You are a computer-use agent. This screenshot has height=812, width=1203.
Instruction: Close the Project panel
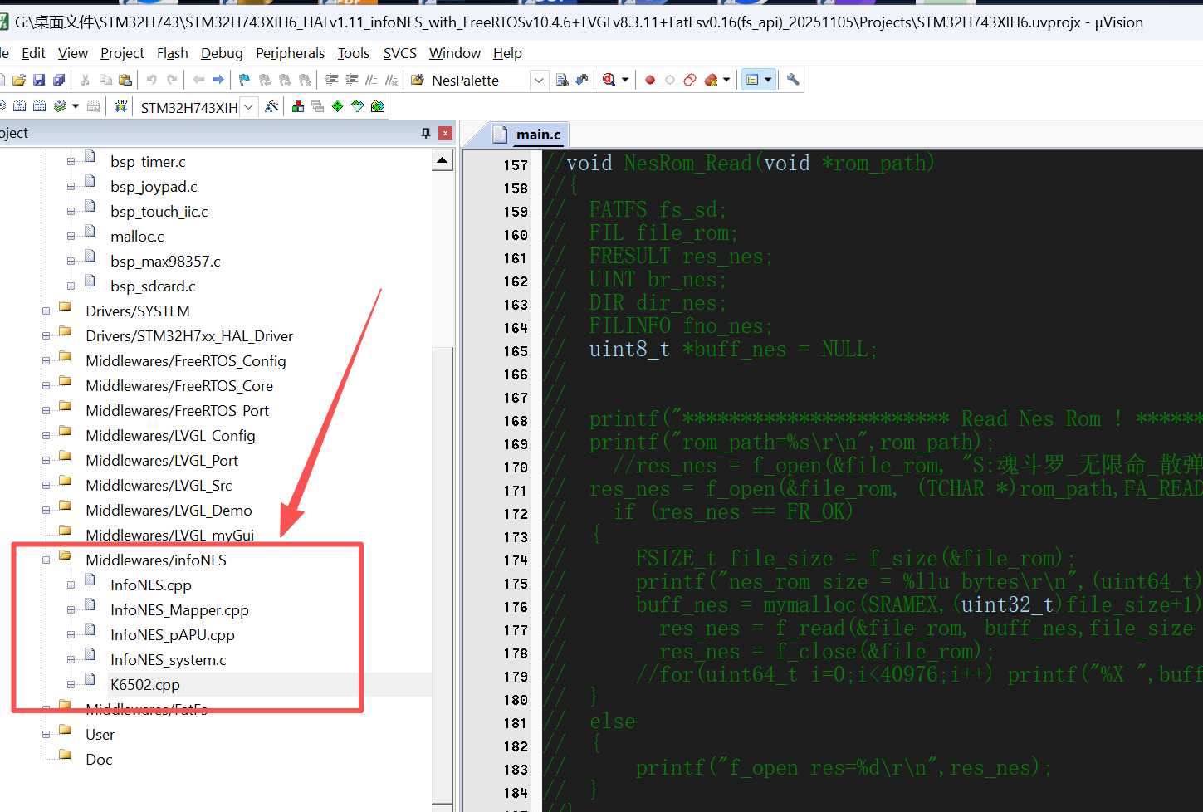tap(446, 133)
